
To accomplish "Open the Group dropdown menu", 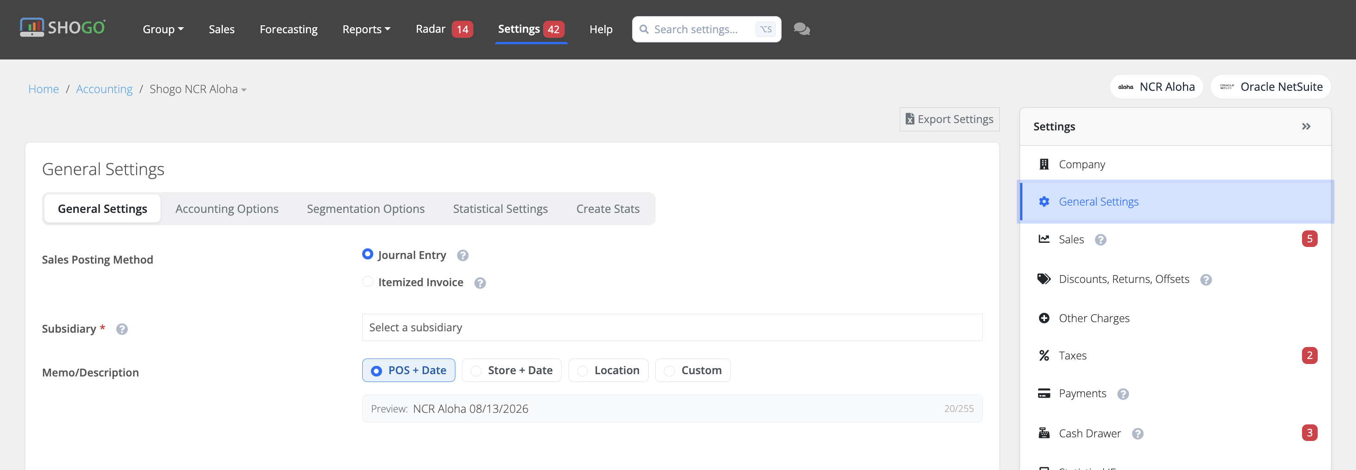I will click(163, 29).
